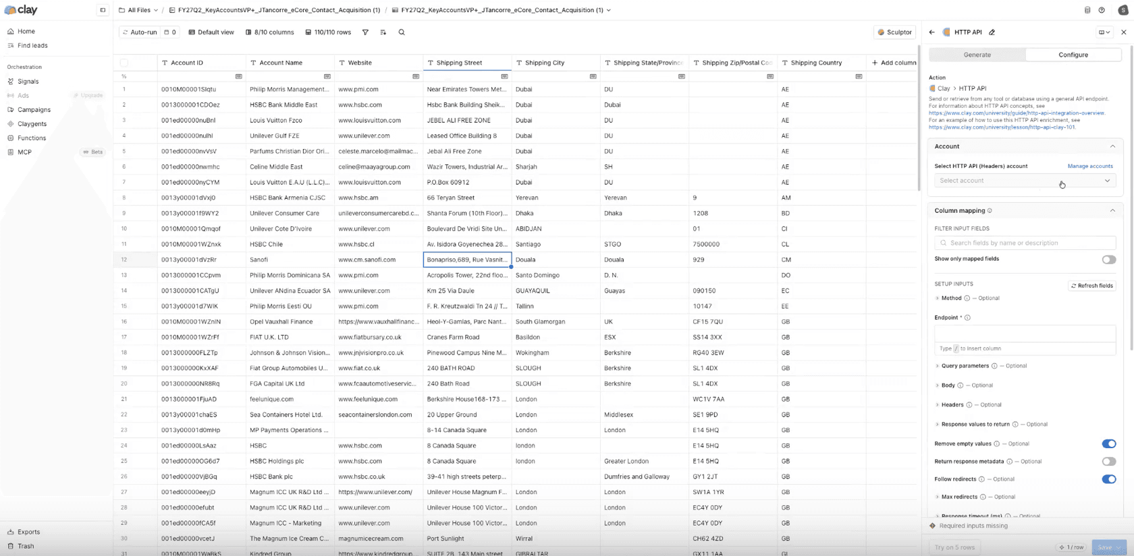Viewport: 1134px width, 556px height.
Task: Click info icon beside Endpoint
Action: (x=968, y=317)
